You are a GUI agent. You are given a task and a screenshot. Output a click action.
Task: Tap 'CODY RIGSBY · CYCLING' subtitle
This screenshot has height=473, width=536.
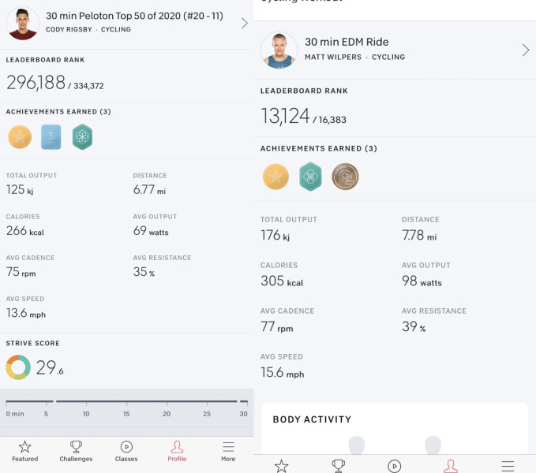88,29
